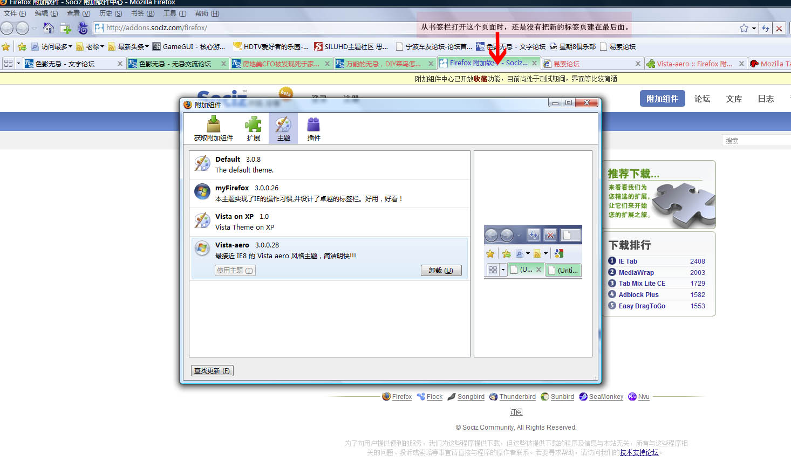Screen dimensions: 791x462
Task: Click the 查找更新 (F) button
Action: tap(212, 371)
